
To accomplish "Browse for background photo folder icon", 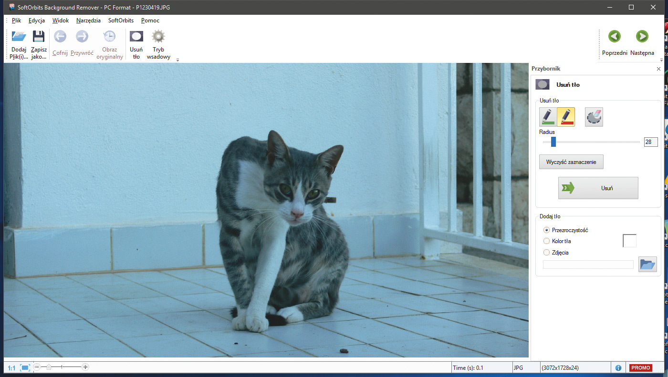I will [647, 264].
